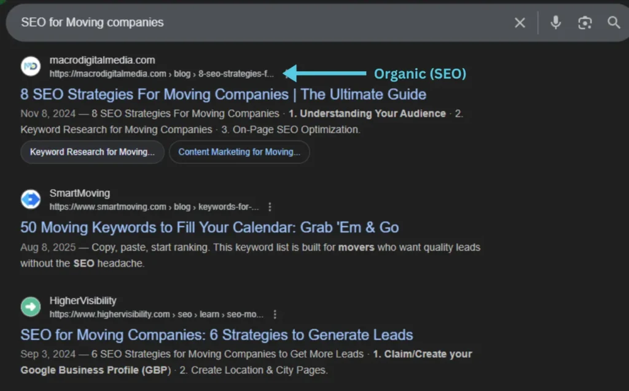Open search by image camera icon
Image resolution: width=629 pixels, height=391 pixels.
pyautogui.click(x=585, y=23)
